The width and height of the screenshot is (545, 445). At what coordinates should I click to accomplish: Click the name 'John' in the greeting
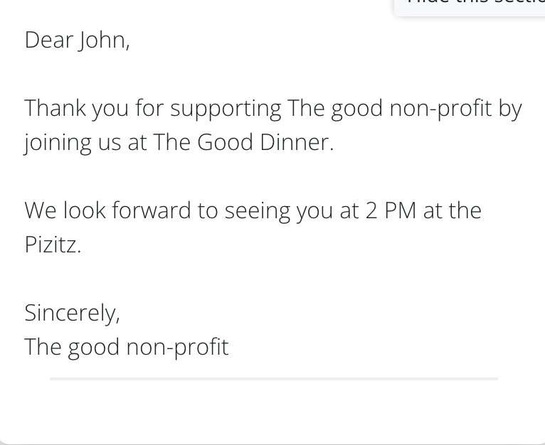[103, 41]
